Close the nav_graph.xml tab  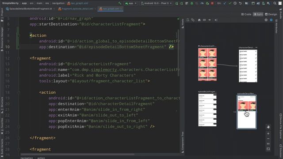point(121,9)
